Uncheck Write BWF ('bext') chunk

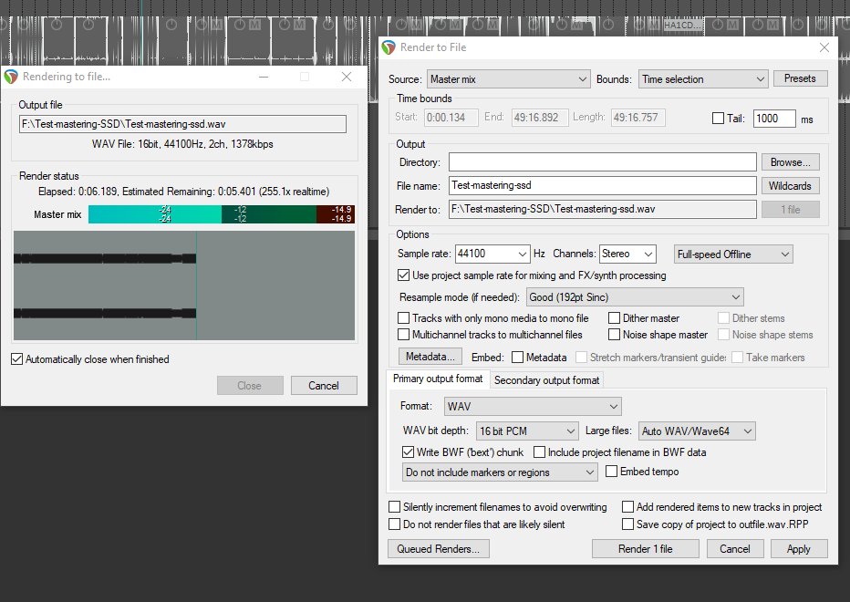tap(408, 451)
